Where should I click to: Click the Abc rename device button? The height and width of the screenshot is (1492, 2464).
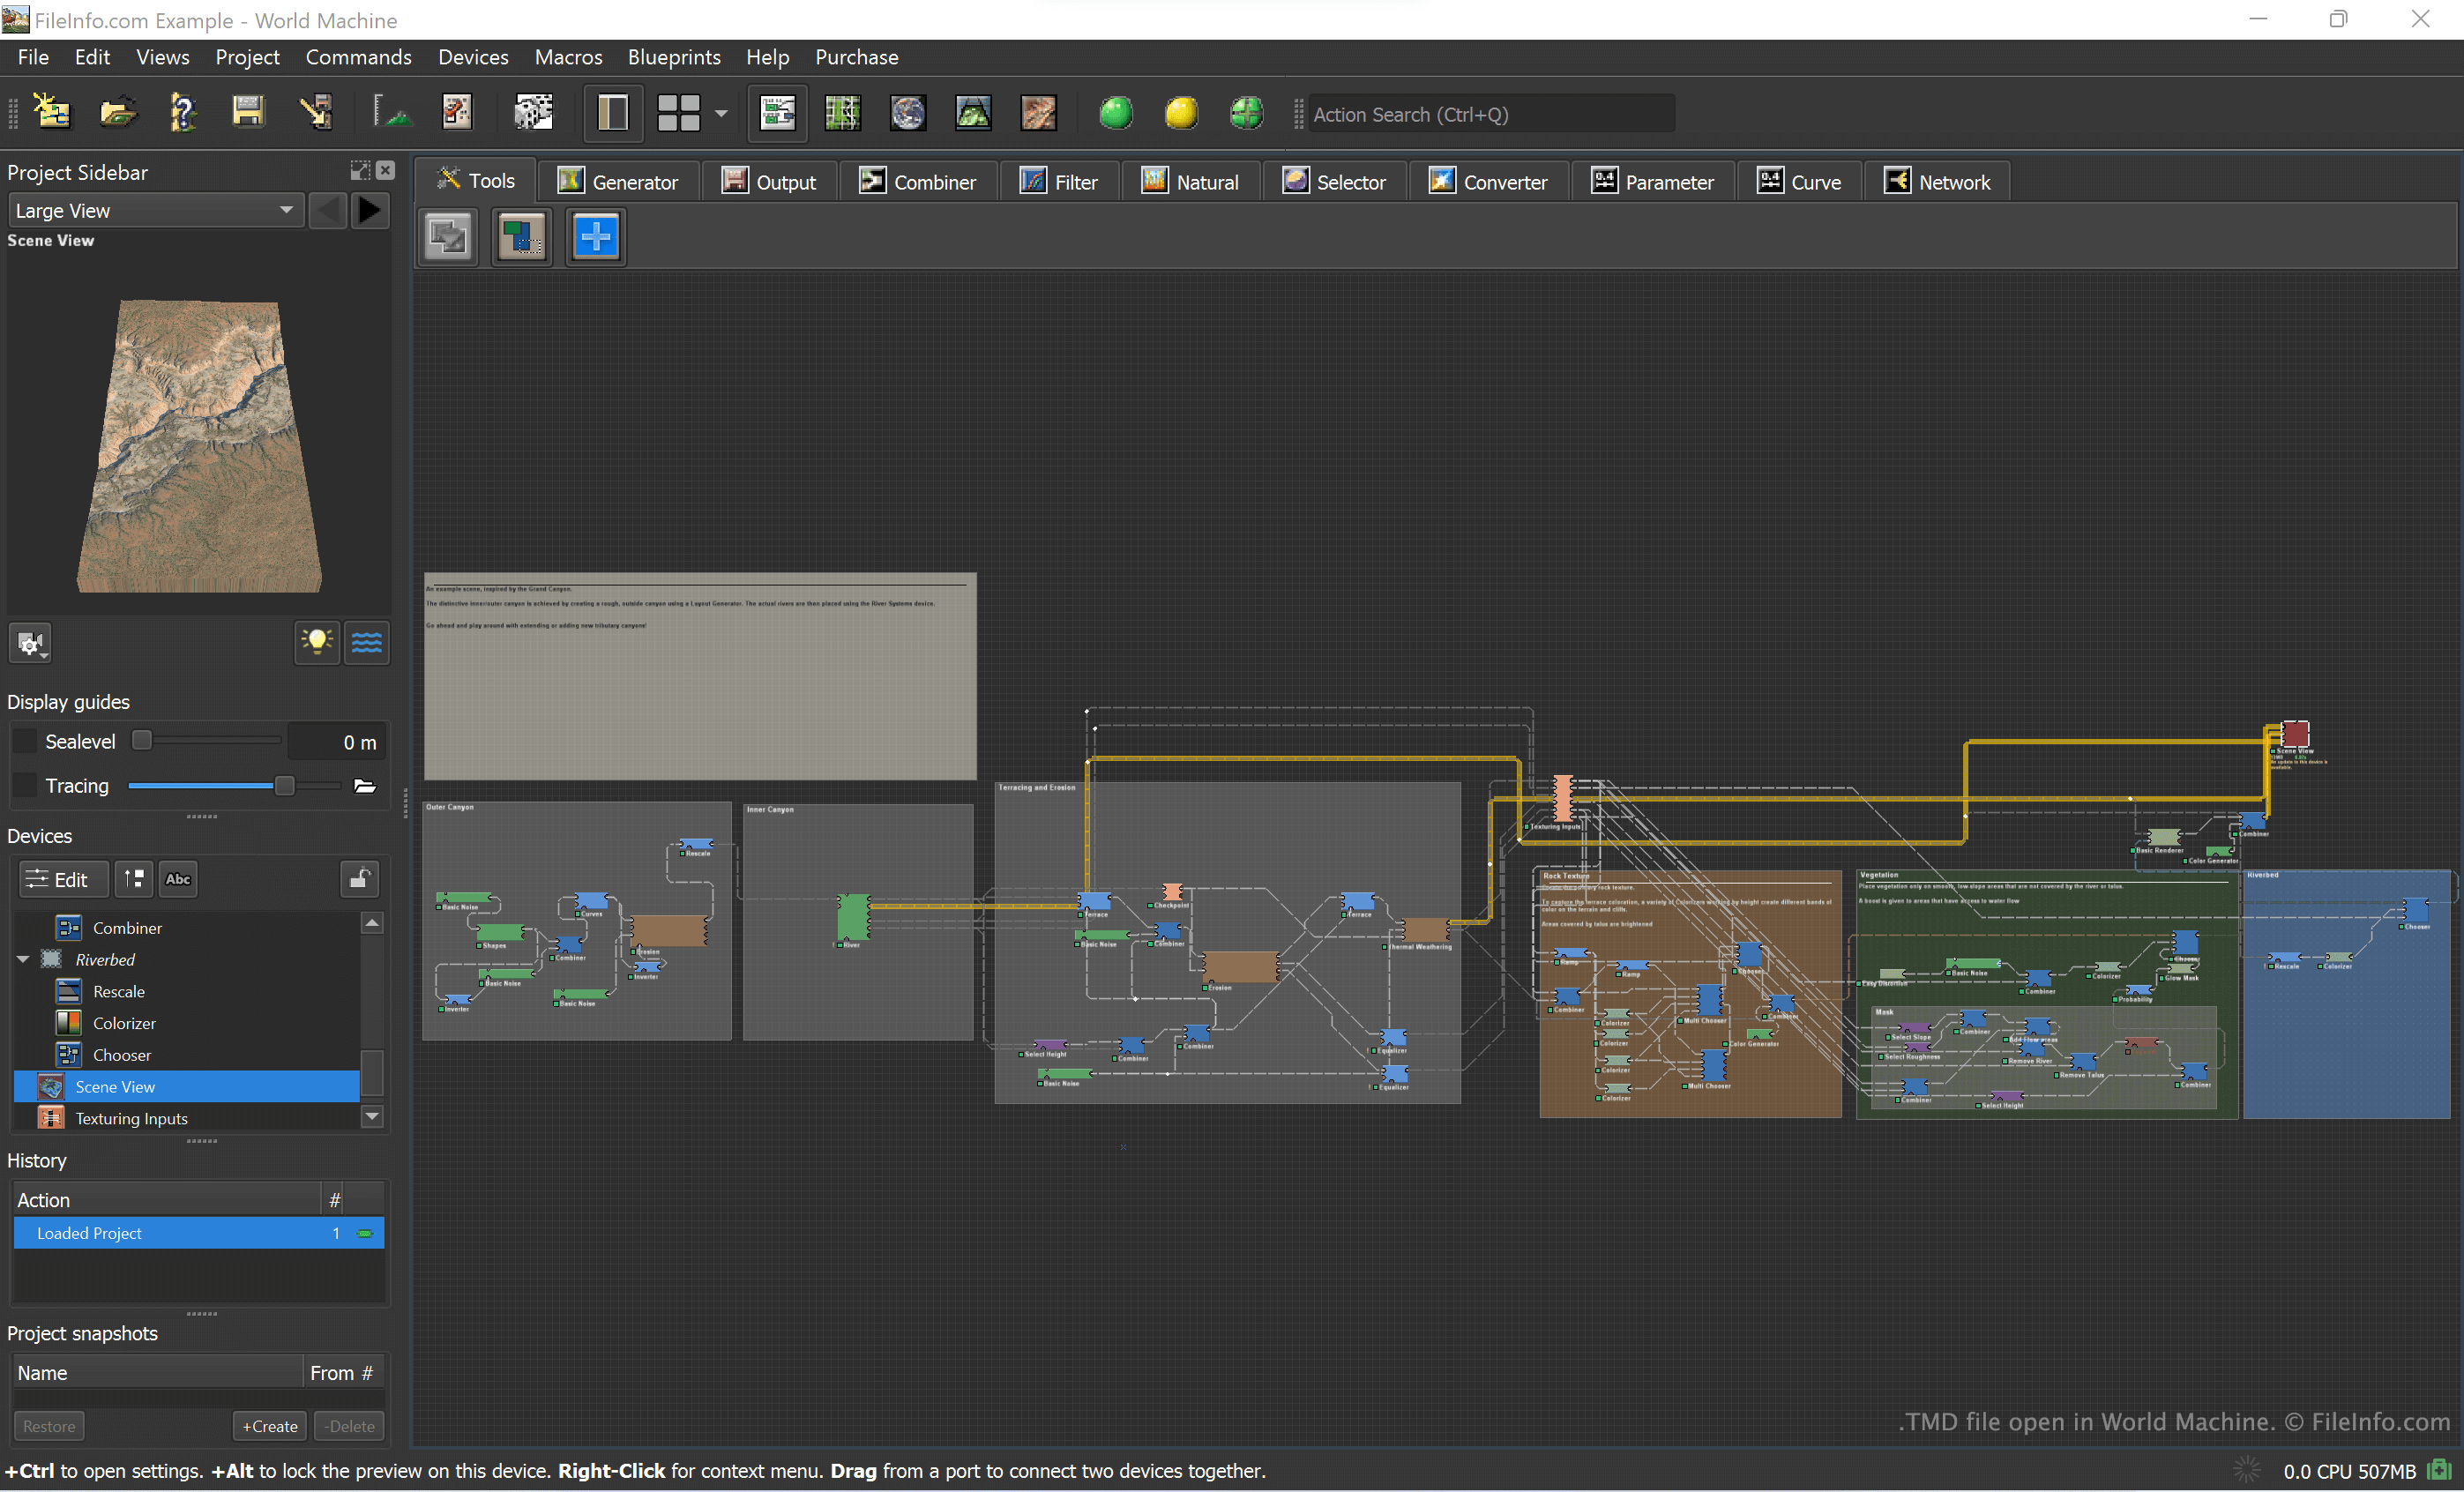178,879
